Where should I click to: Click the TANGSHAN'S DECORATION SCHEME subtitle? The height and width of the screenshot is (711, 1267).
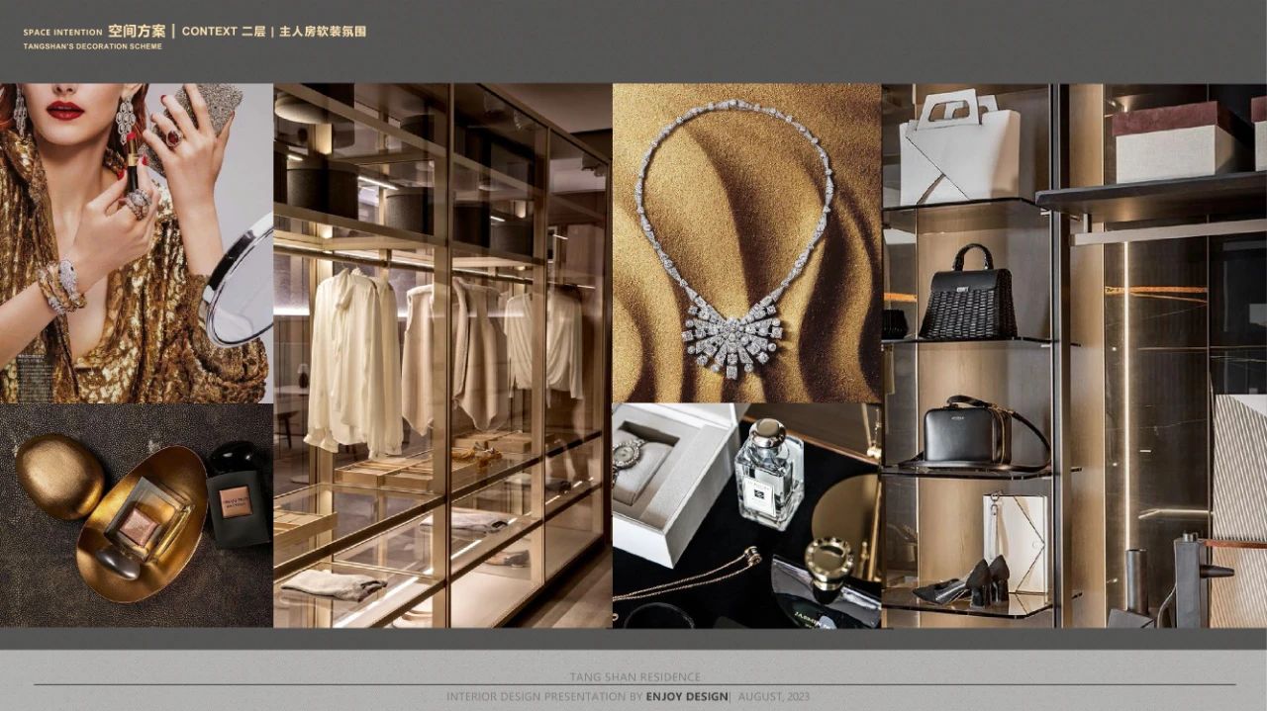(x=93, y=46)
